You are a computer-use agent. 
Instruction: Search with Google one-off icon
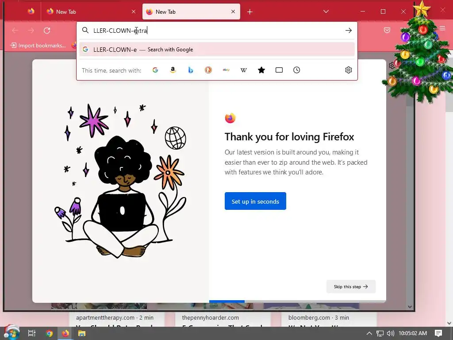click(x=155, y=70)
